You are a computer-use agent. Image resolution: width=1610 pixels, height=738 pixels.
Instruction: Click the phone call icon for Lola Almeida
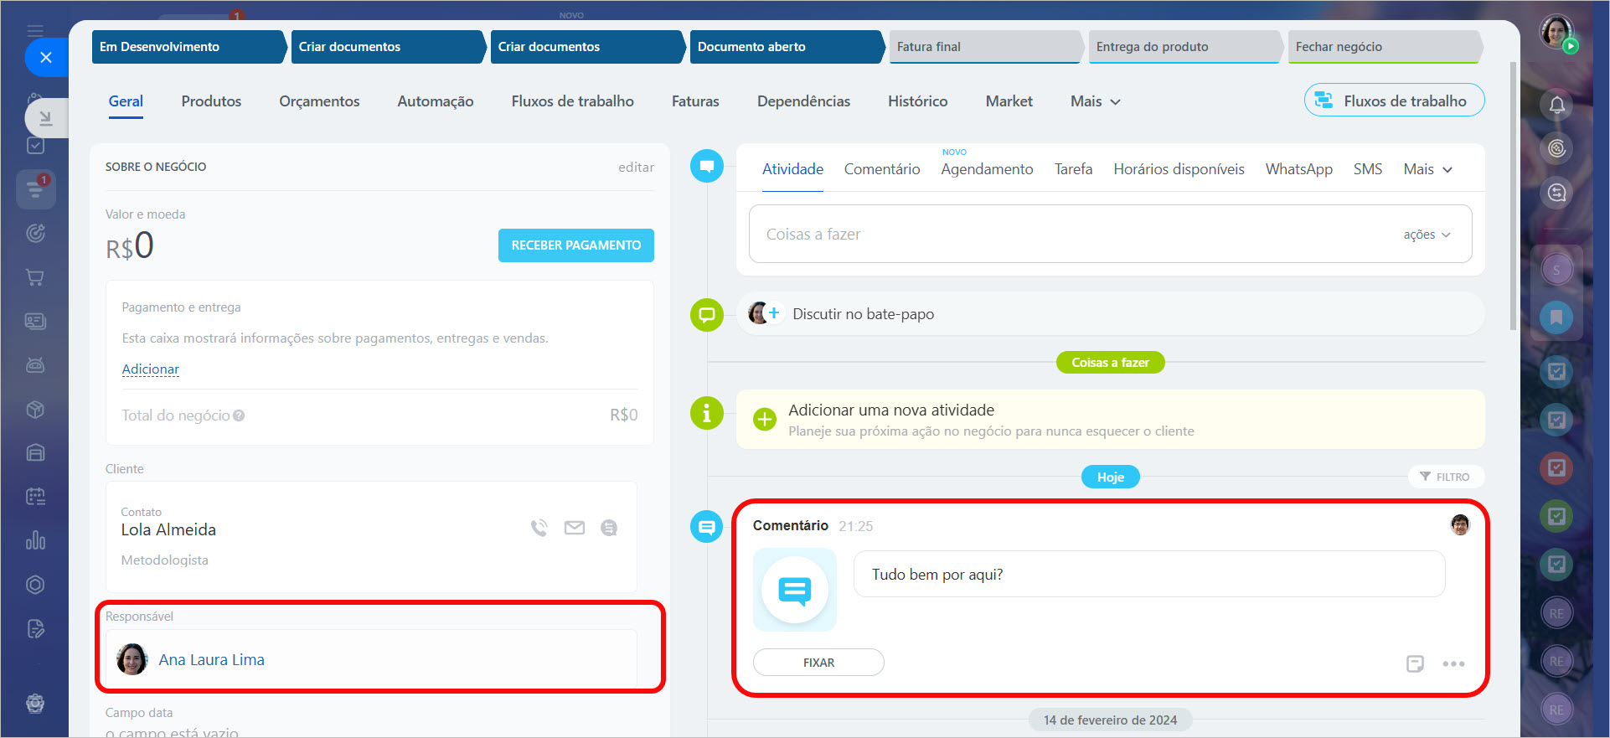tap(539, 528)
